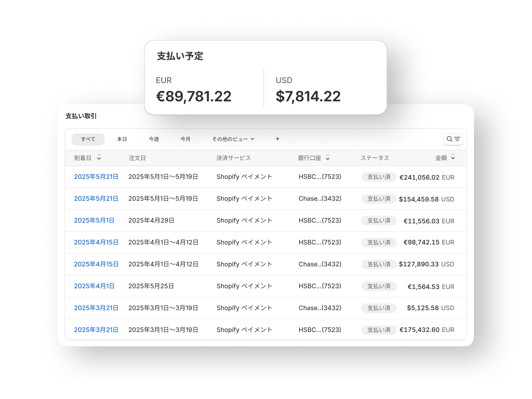This screenshot has width=532, height=399.
Task: Click the 決済サービス column header
Action: pos(234,158)
